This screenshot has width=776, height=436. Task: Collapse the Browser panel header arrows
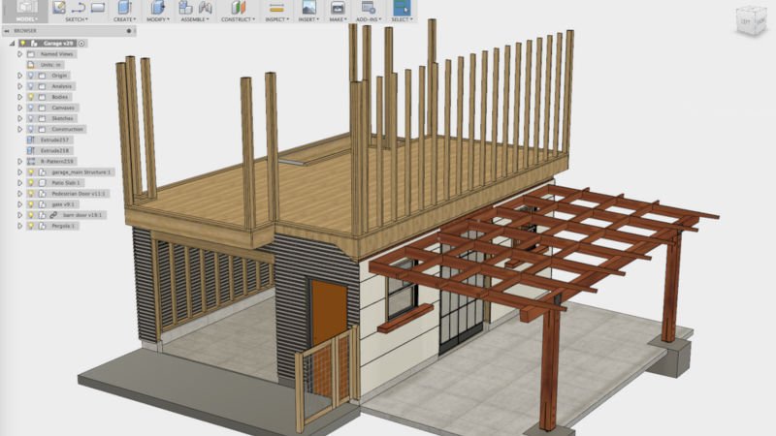5,31
